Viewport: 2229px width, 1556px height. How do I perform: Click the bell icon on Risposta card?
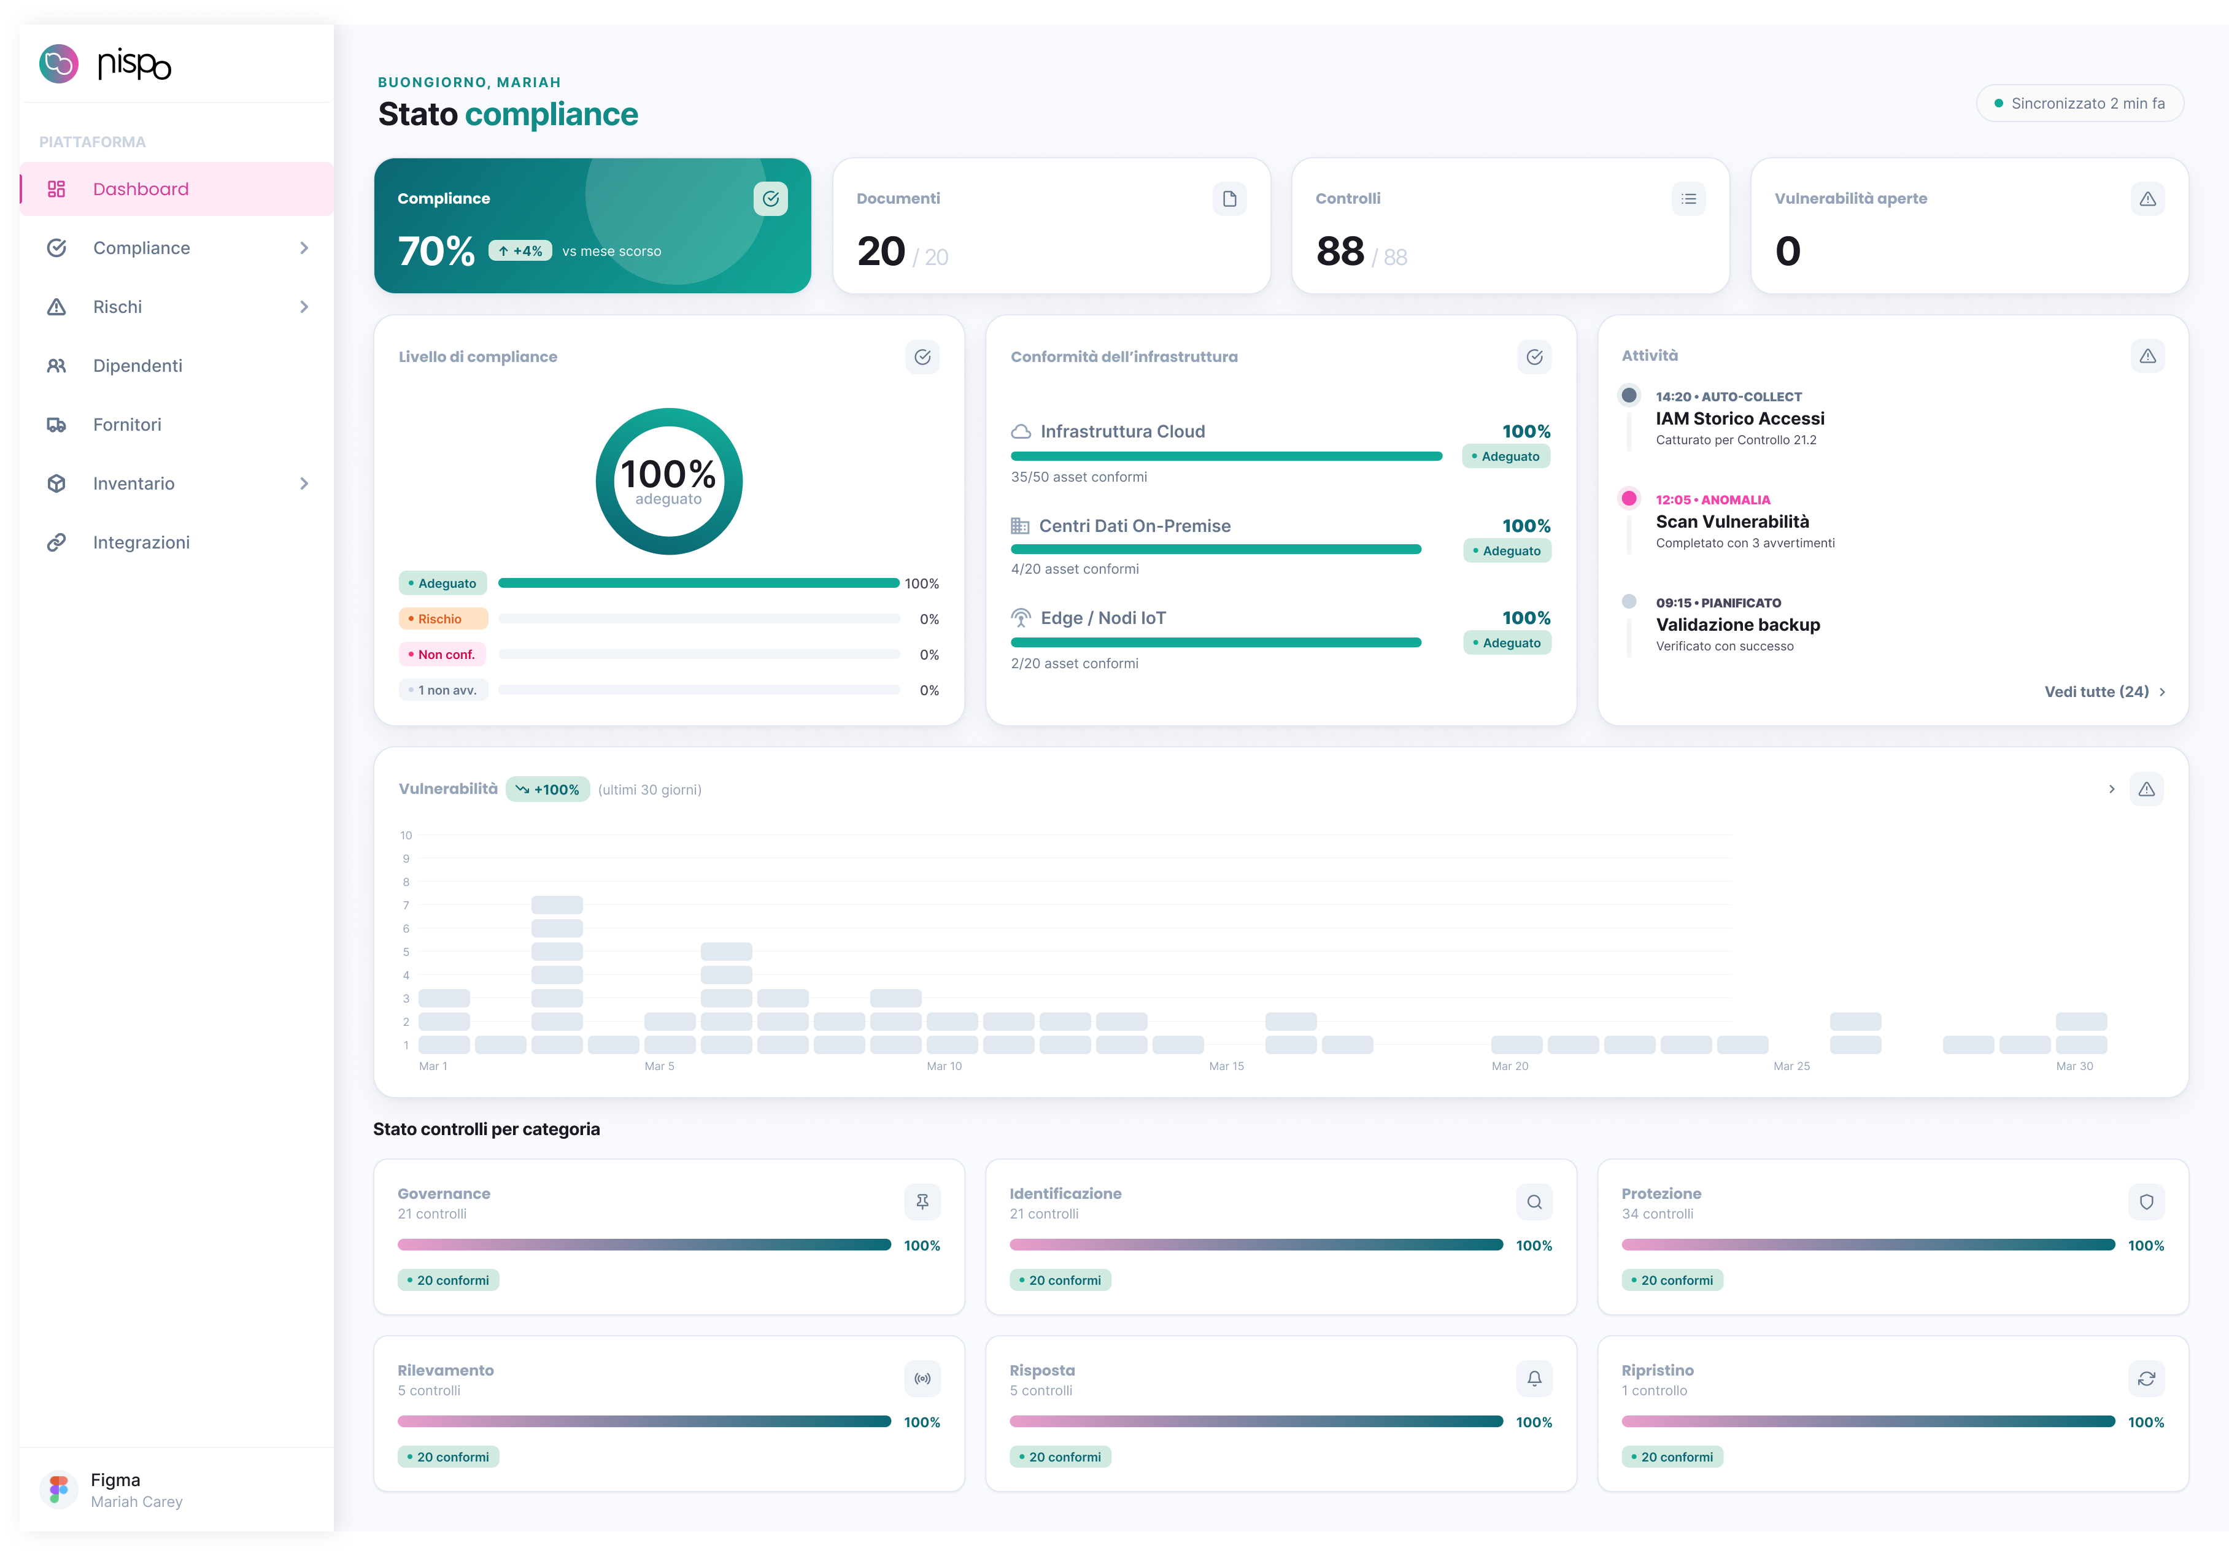pos(1534,1378)
